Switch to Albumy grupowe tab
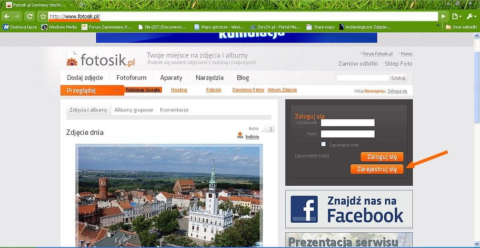Image resolution: width=480 pixels, height=248 pixels. [x=134, y=109]
